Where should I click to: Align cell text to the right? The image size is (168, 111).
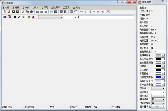(x=46, y=12)
